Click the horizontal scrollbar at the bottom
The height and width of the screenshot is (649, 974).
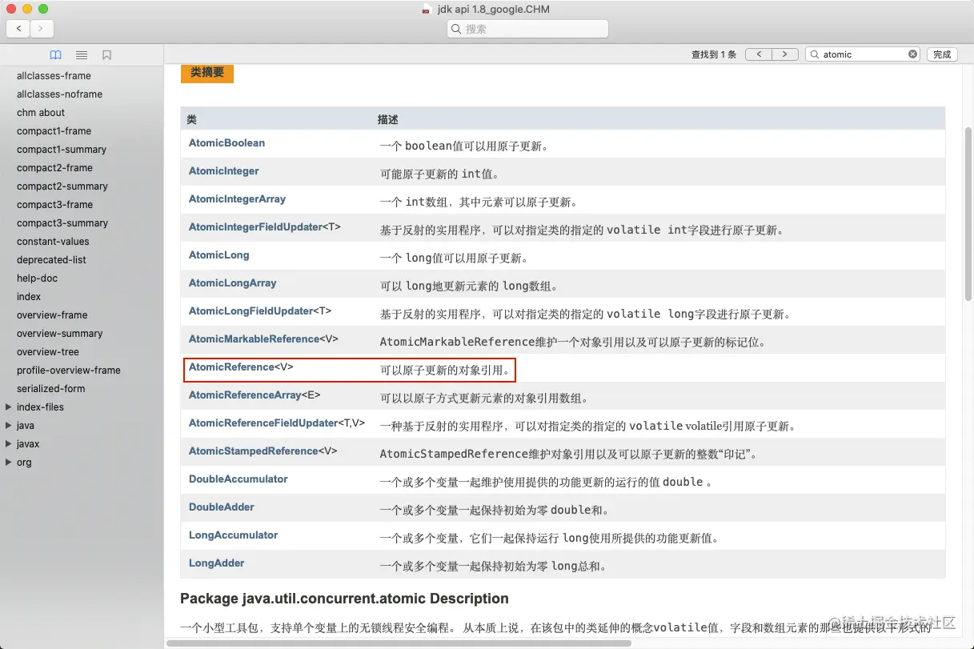400,643
